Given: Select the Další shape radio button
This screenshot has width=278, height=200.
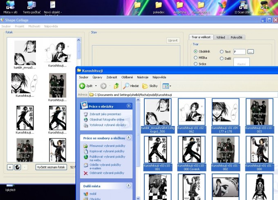Looking at the screenshot, I should click(222, 58).
